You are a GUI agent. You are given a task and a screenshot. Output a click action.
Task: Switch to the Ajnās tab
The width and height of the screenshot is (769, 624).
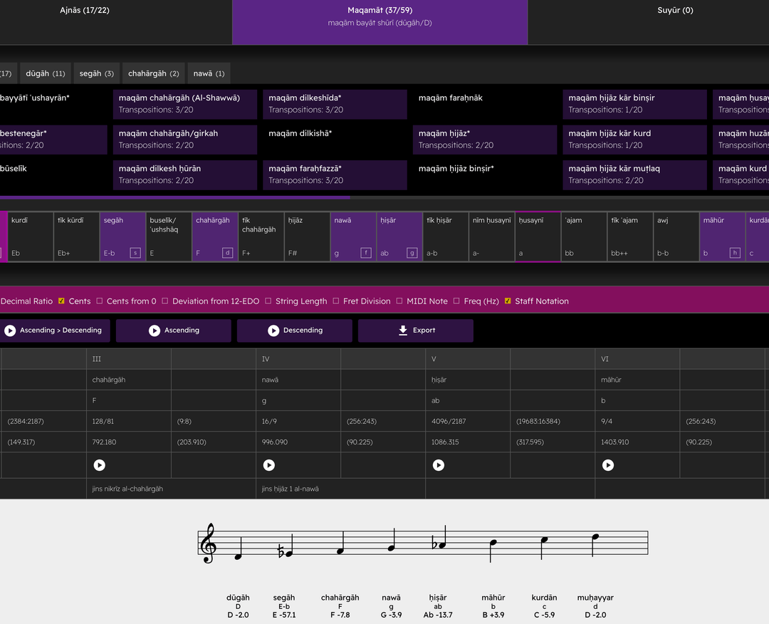coord(85,11)
